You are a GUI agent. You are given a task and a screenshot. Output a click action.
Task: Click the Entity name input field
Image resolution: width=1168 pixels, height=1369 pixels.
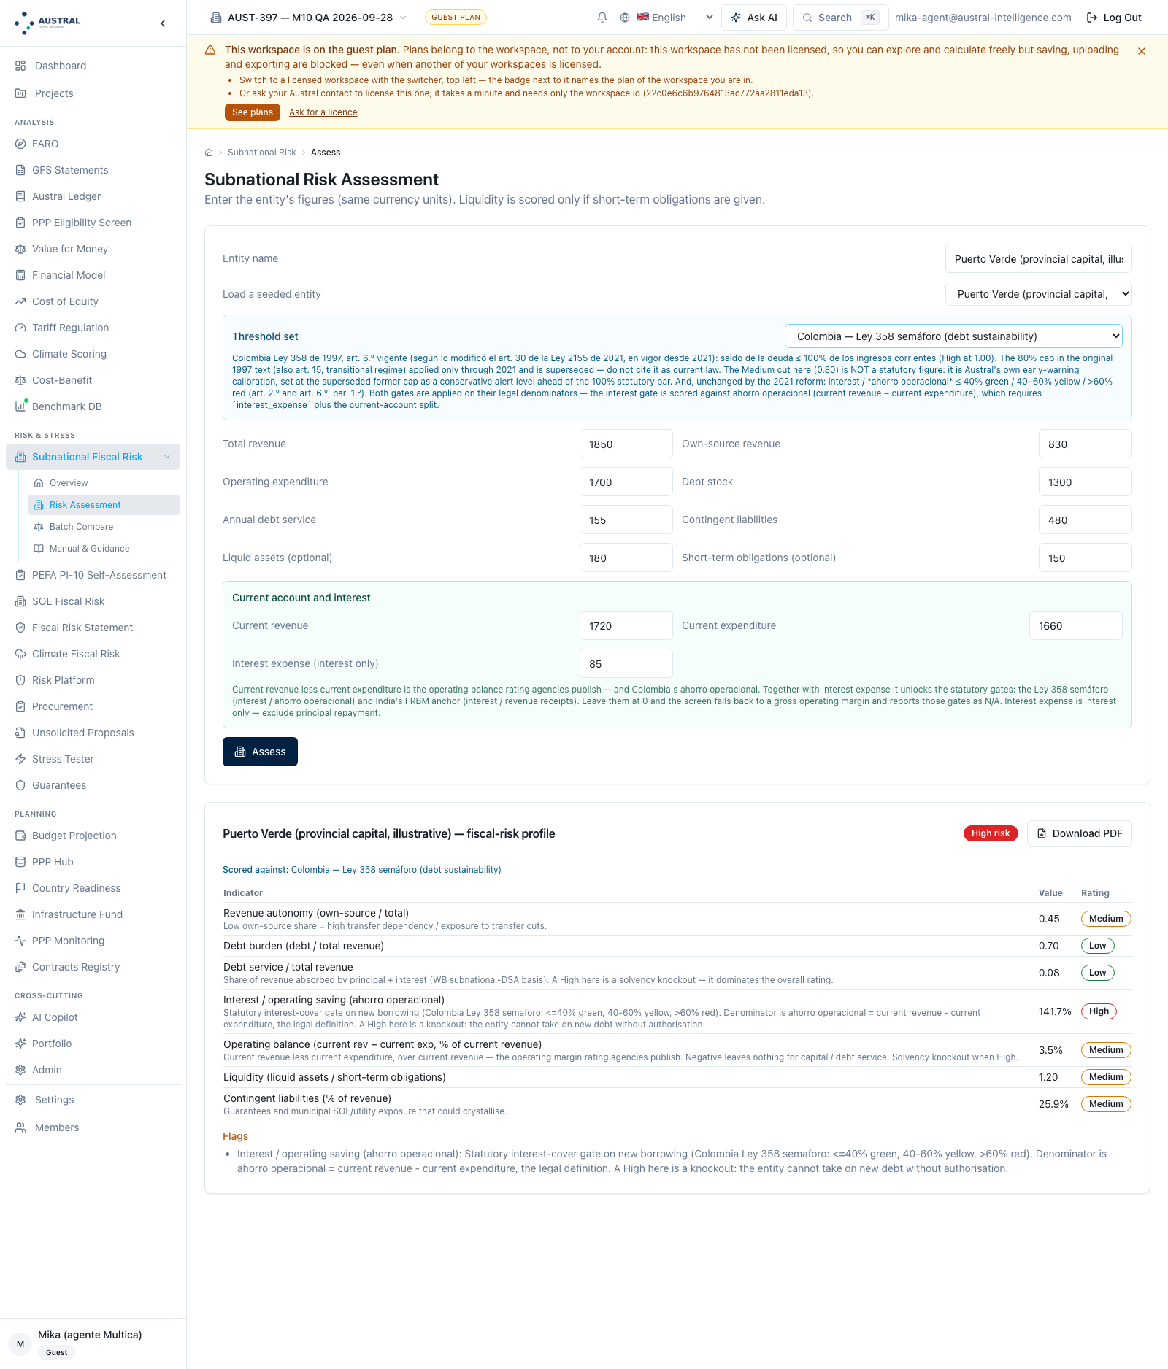tap(1038, 259)
